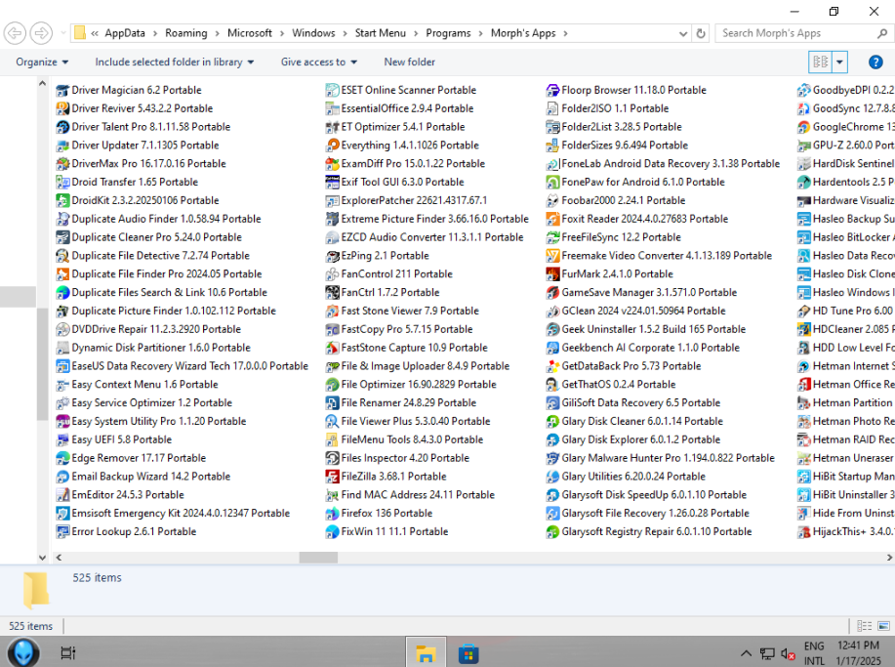The width and height of the screenshot is (895, 667).
Task: Go to the AppData breadcrumb
Action: click(125, 34)
